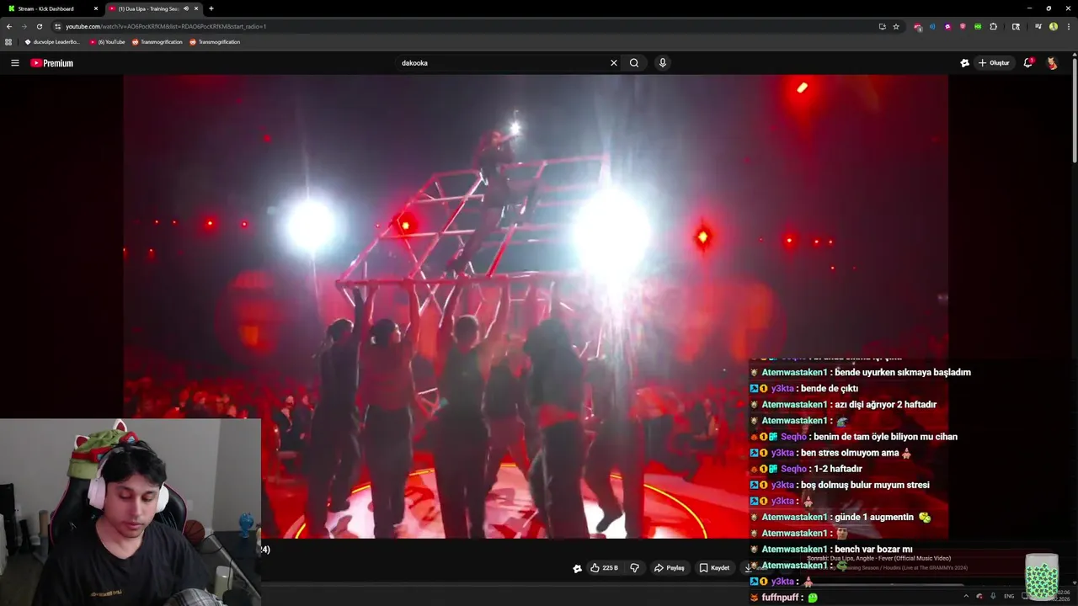Screen dimensions: 1078x606
Task: Click the browser address bar URL
Action: tap(165, 26)
